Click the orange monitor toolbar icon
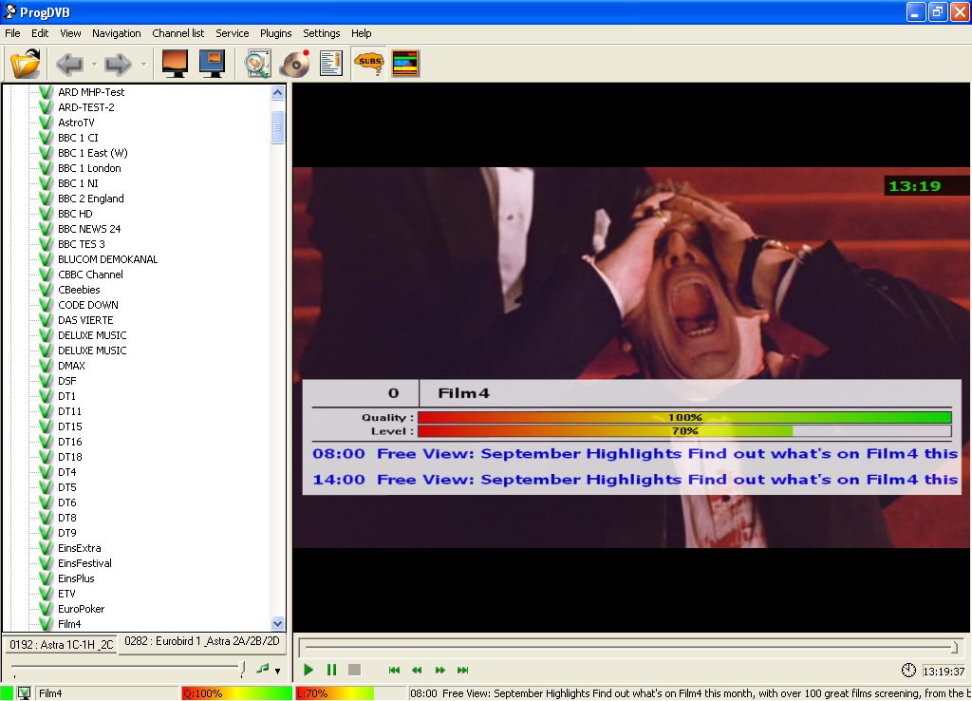Screen dimensions: 972x701 (175, 64)
